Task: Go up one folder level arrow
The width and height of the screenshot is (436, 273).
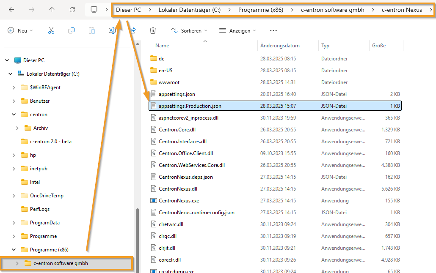Action: 52,9
